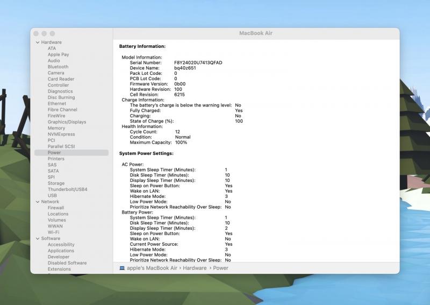Image resolution: width=430 pixels, height=305 pixels.
Task: Select Graphics/Displays entry
Action: point(67,122)
